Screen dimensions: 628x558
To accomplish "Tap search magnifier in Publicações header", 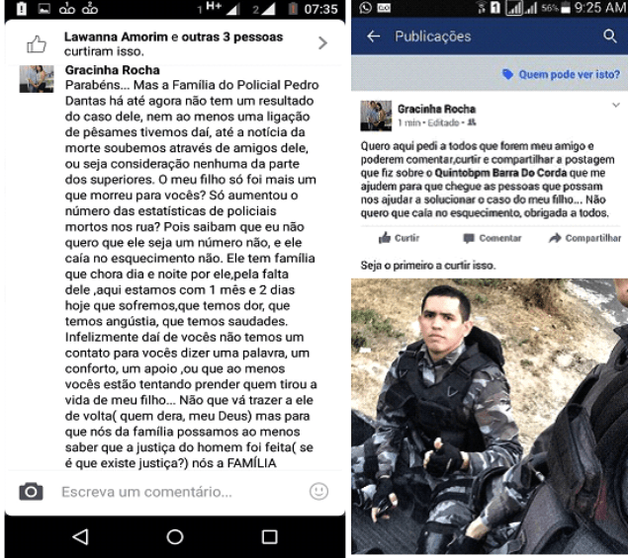I will coord(610,36).
